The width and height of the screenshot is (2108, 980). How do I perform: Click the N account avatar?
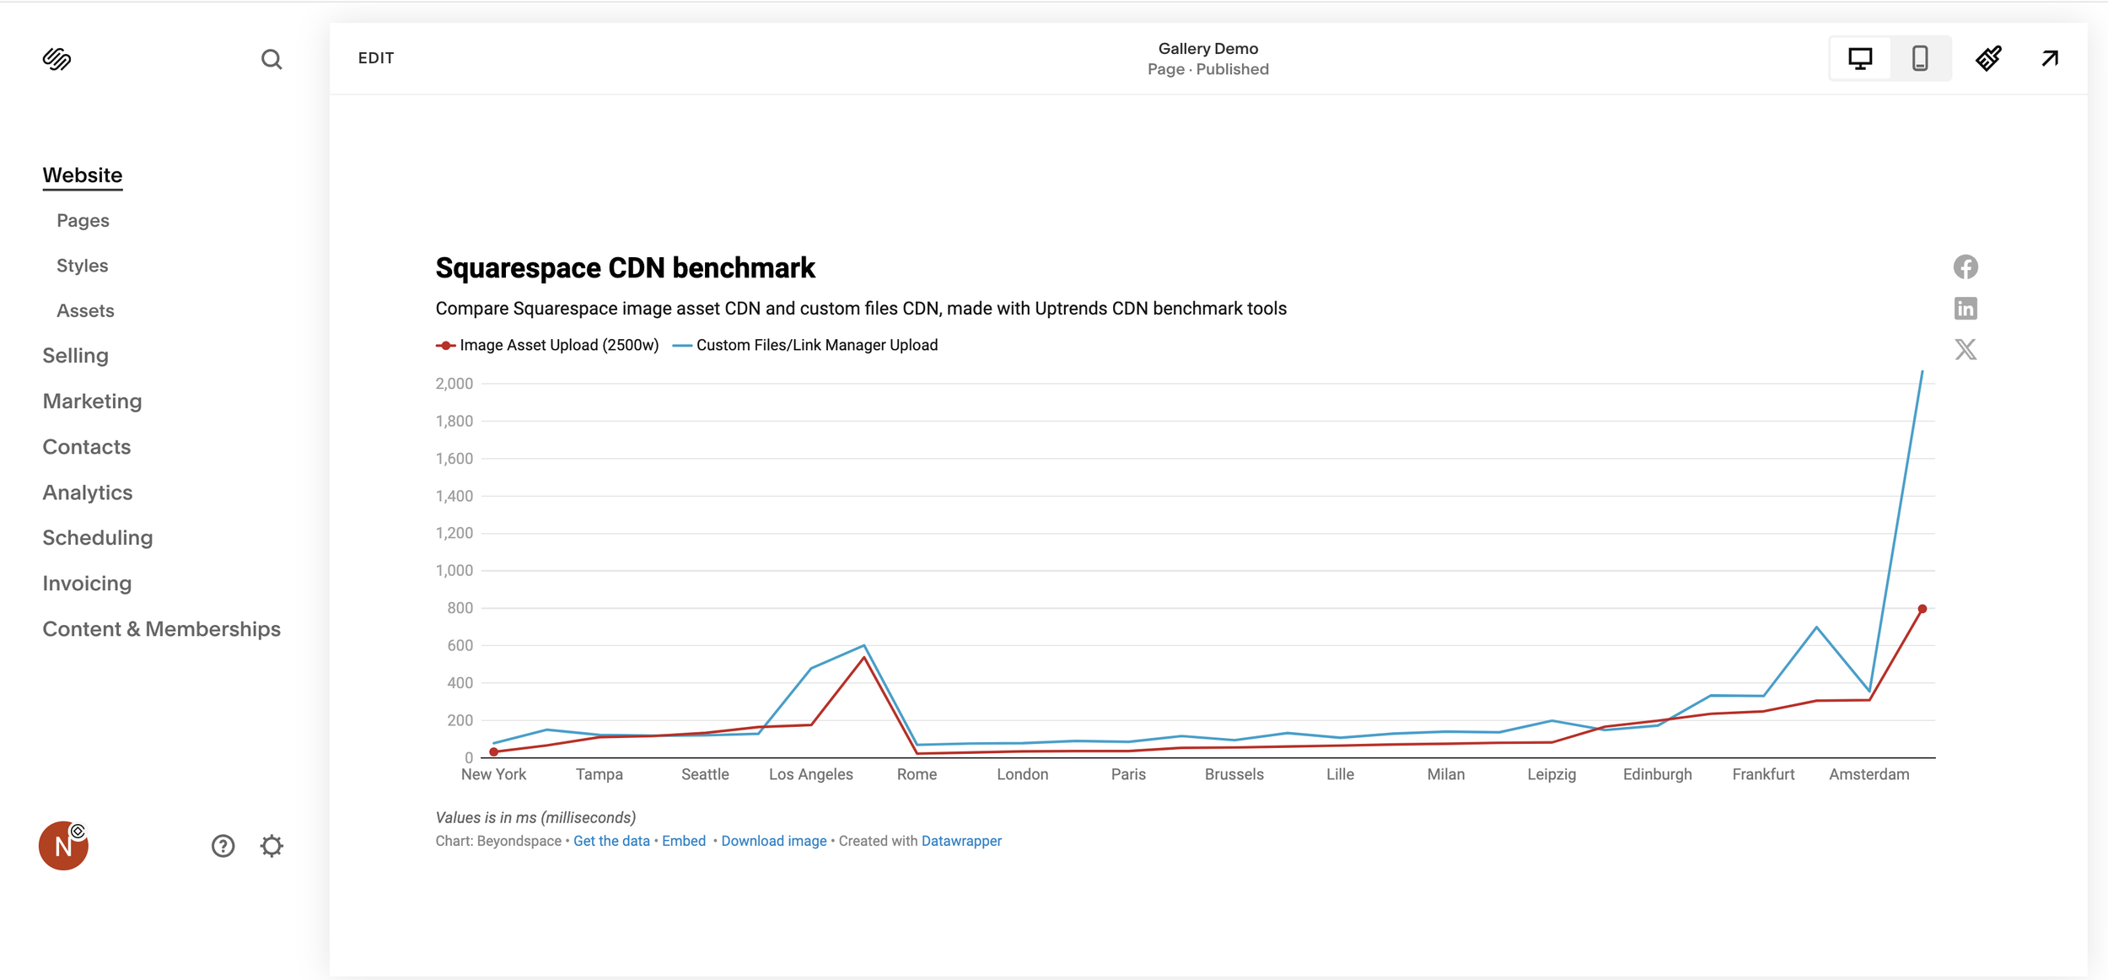tap(63, 846)
